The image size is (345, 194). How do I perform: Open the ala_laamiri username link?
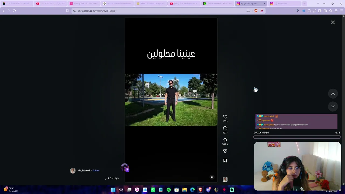84,171
